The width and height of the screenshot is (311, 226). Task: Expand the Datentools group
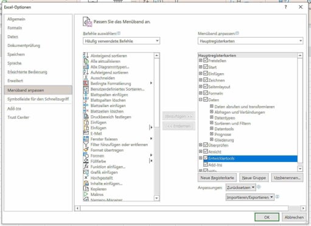click(x=212, y=129)
